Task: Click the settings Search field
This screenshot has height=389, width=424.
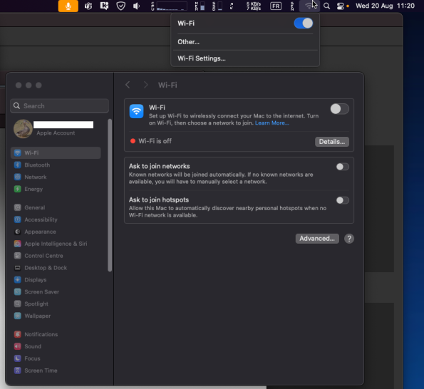Action: [x=59, y=105]
